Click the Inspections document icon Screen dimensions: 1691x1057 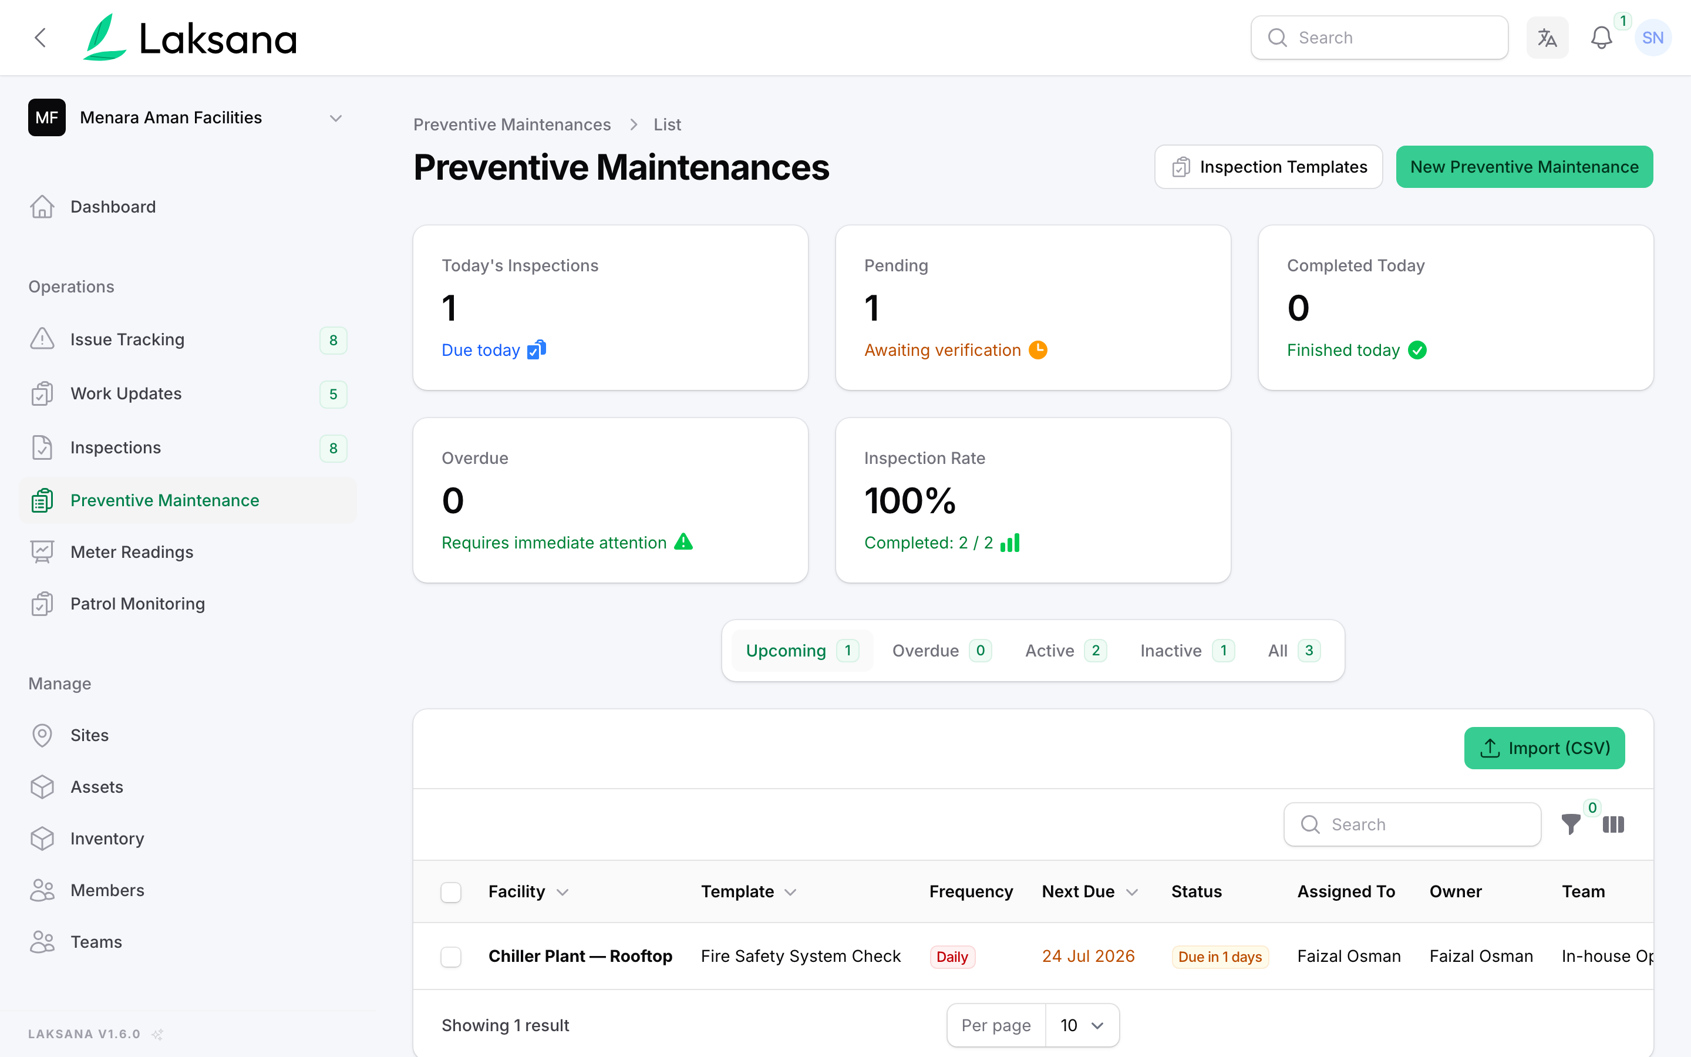(42, 447)
